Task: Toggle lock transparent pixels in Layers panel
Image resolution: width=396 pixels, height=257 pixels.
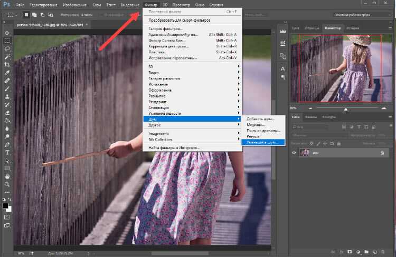Action: 312,144
